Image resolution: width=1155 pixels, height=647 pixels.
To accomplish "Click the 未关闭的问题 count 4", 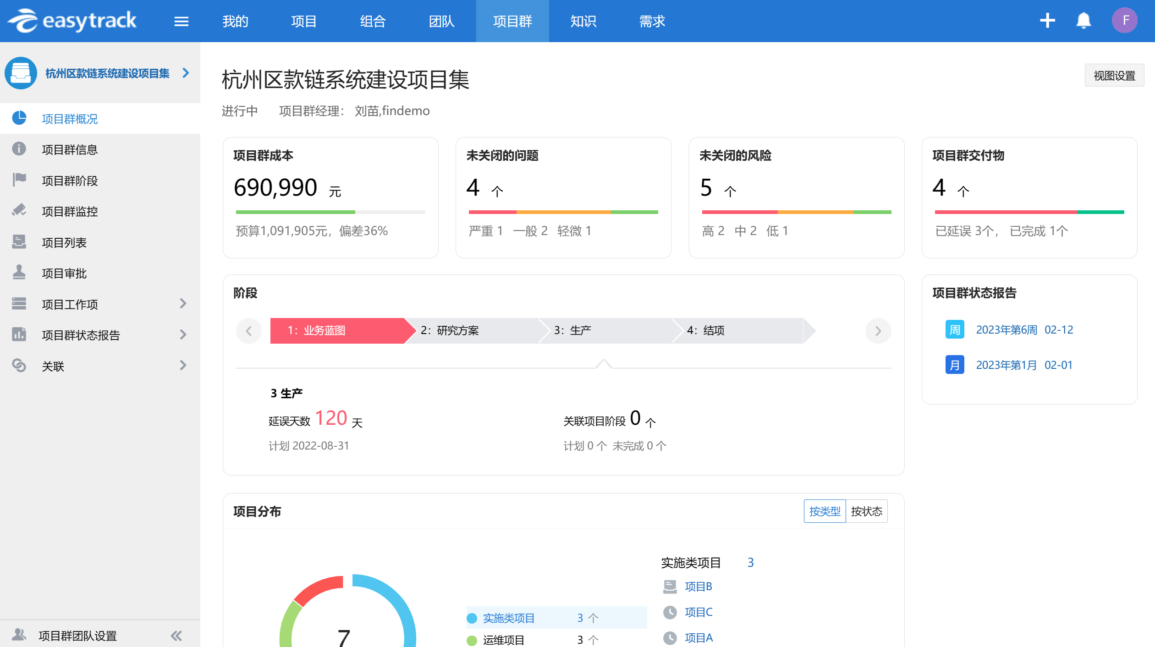I will [473, 187].
